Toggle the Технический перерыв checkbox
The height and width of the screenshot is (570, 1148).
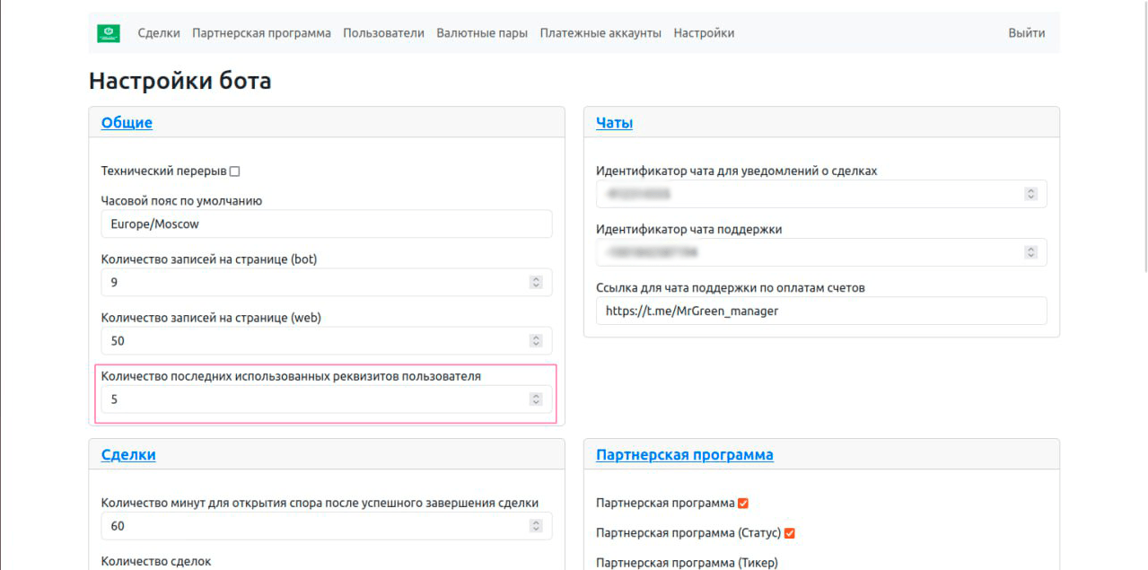coord(235,171)
